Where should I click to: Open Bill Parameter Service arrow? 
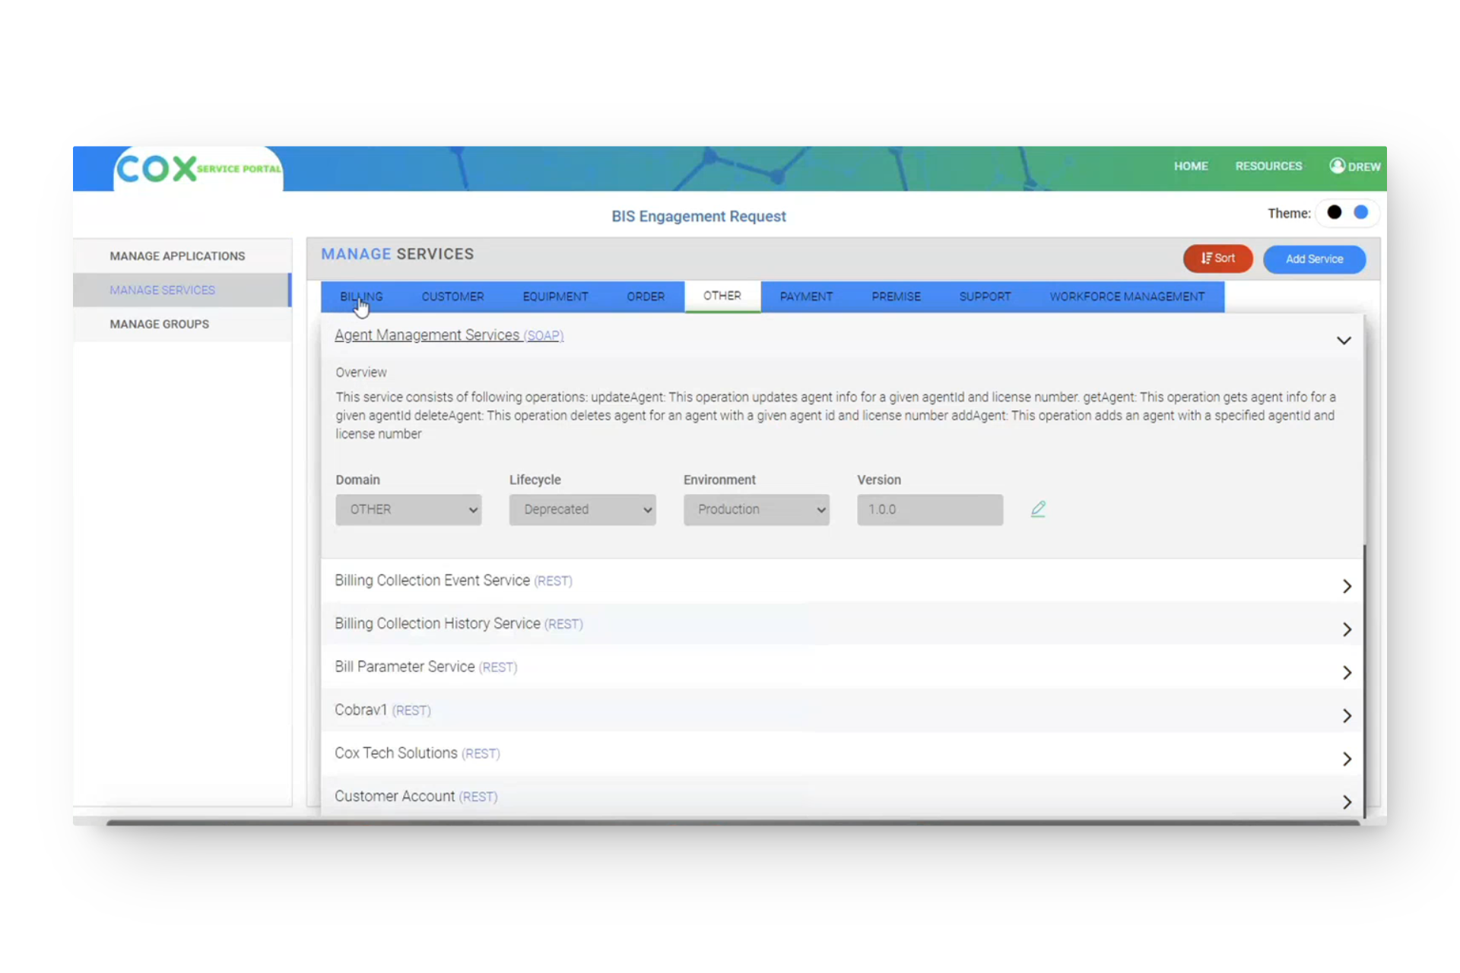(x=1347, y=673)
